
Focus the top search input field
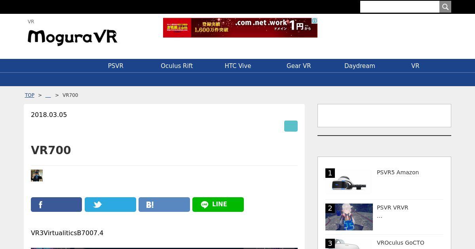point(400,7)
